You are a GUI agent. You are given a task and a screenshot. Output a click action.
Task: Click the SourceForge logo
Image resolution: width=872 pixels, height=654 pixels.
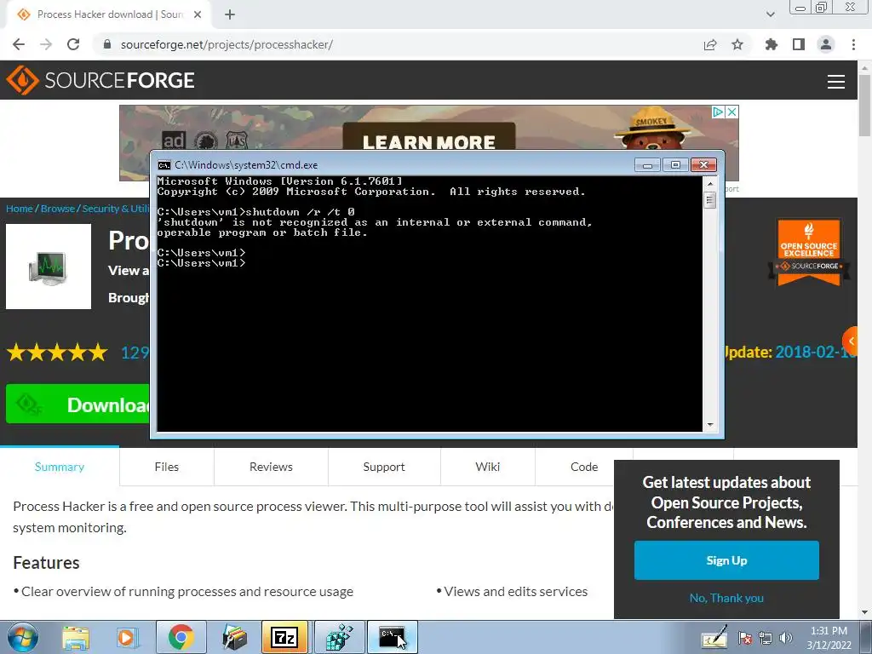point(100,80)
